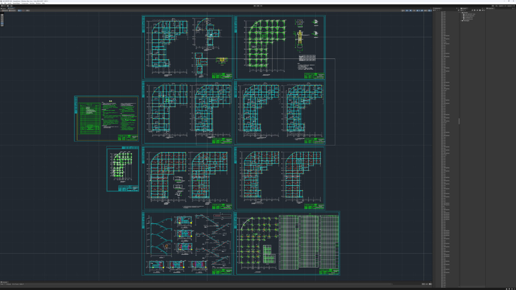Lock the Hierarchy panel

click(x=456, y=8)
